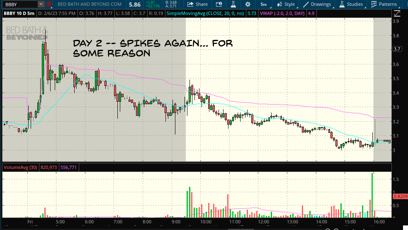Click the VWAP study label

tap(282, 13)
